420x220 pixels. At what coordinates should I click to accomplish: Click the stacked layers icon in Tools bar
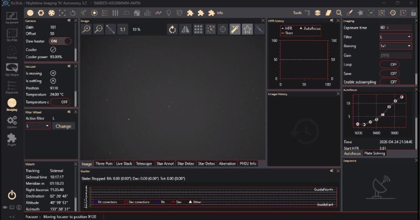point(318,13)
